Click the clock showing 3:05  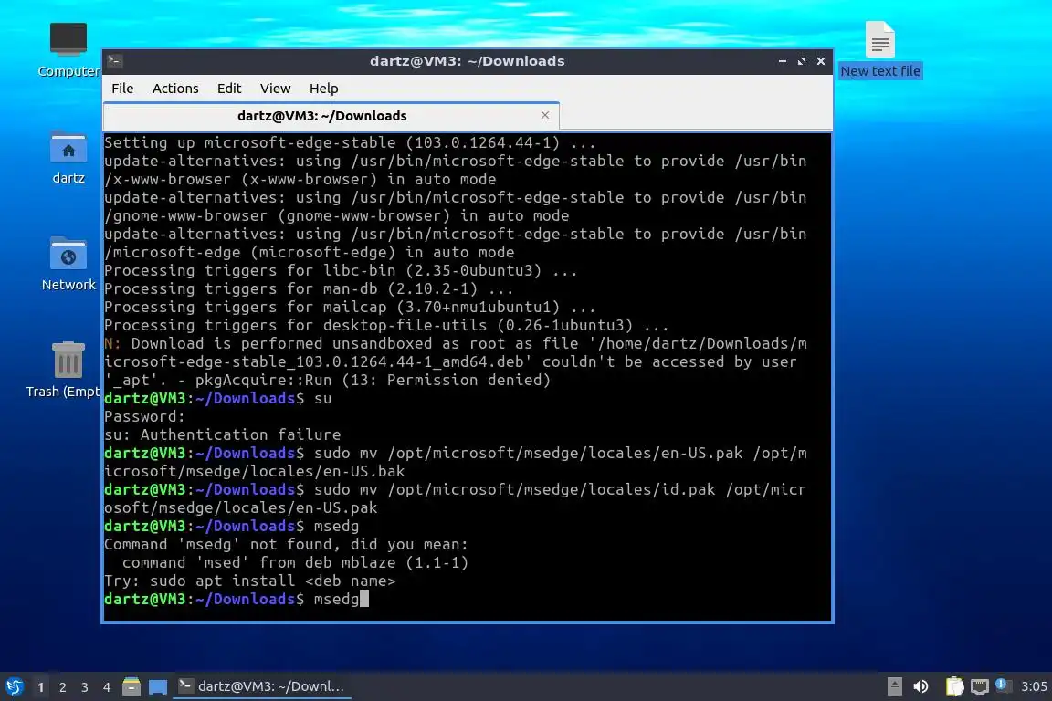1034,686
